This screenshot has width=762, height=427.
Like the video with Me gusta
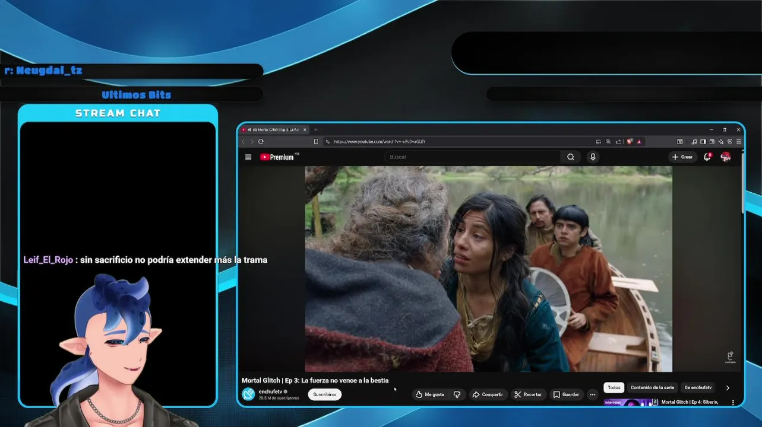430,394
